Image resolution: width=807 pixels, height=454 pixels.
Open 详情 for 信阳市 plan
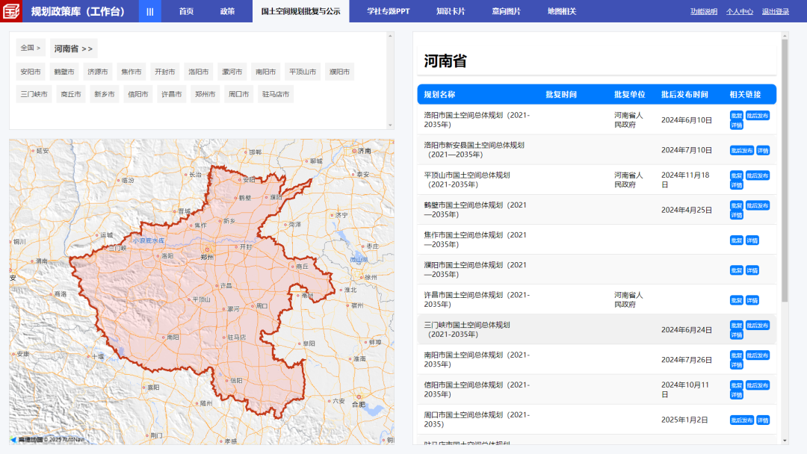coord(737,395)
